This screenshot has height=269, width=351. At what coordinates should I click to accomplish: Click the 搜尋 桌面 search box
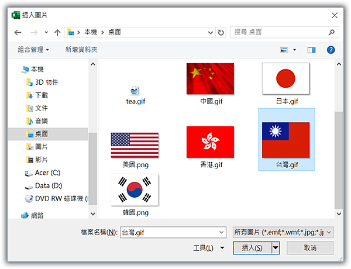[x=284, y=32]
